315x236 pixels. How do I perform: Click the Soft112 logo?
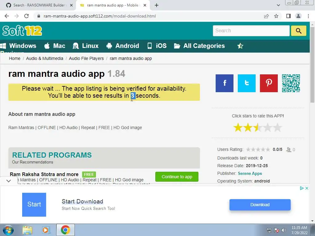click(22, 31)
